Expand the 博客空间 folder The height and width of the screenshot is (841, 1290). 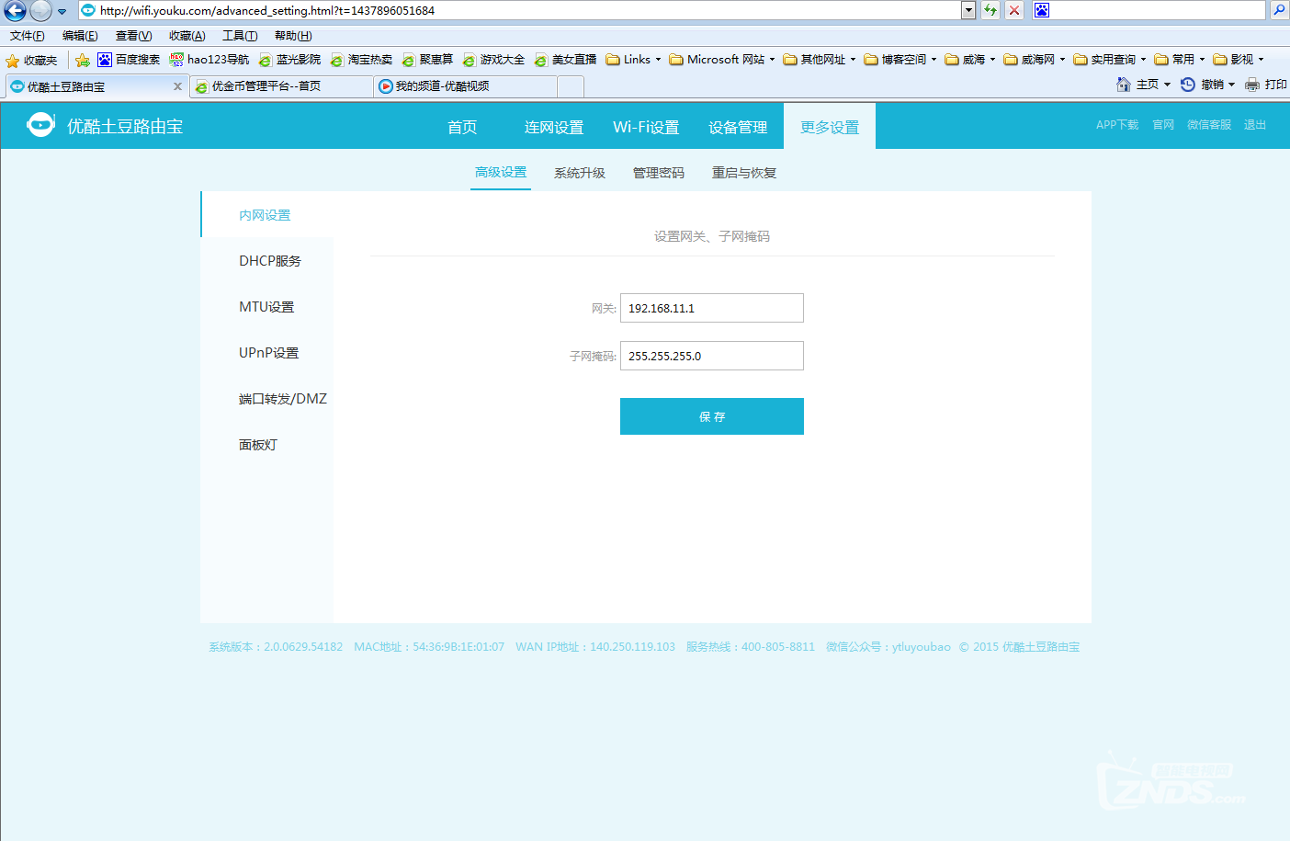[x=900, y=60]
